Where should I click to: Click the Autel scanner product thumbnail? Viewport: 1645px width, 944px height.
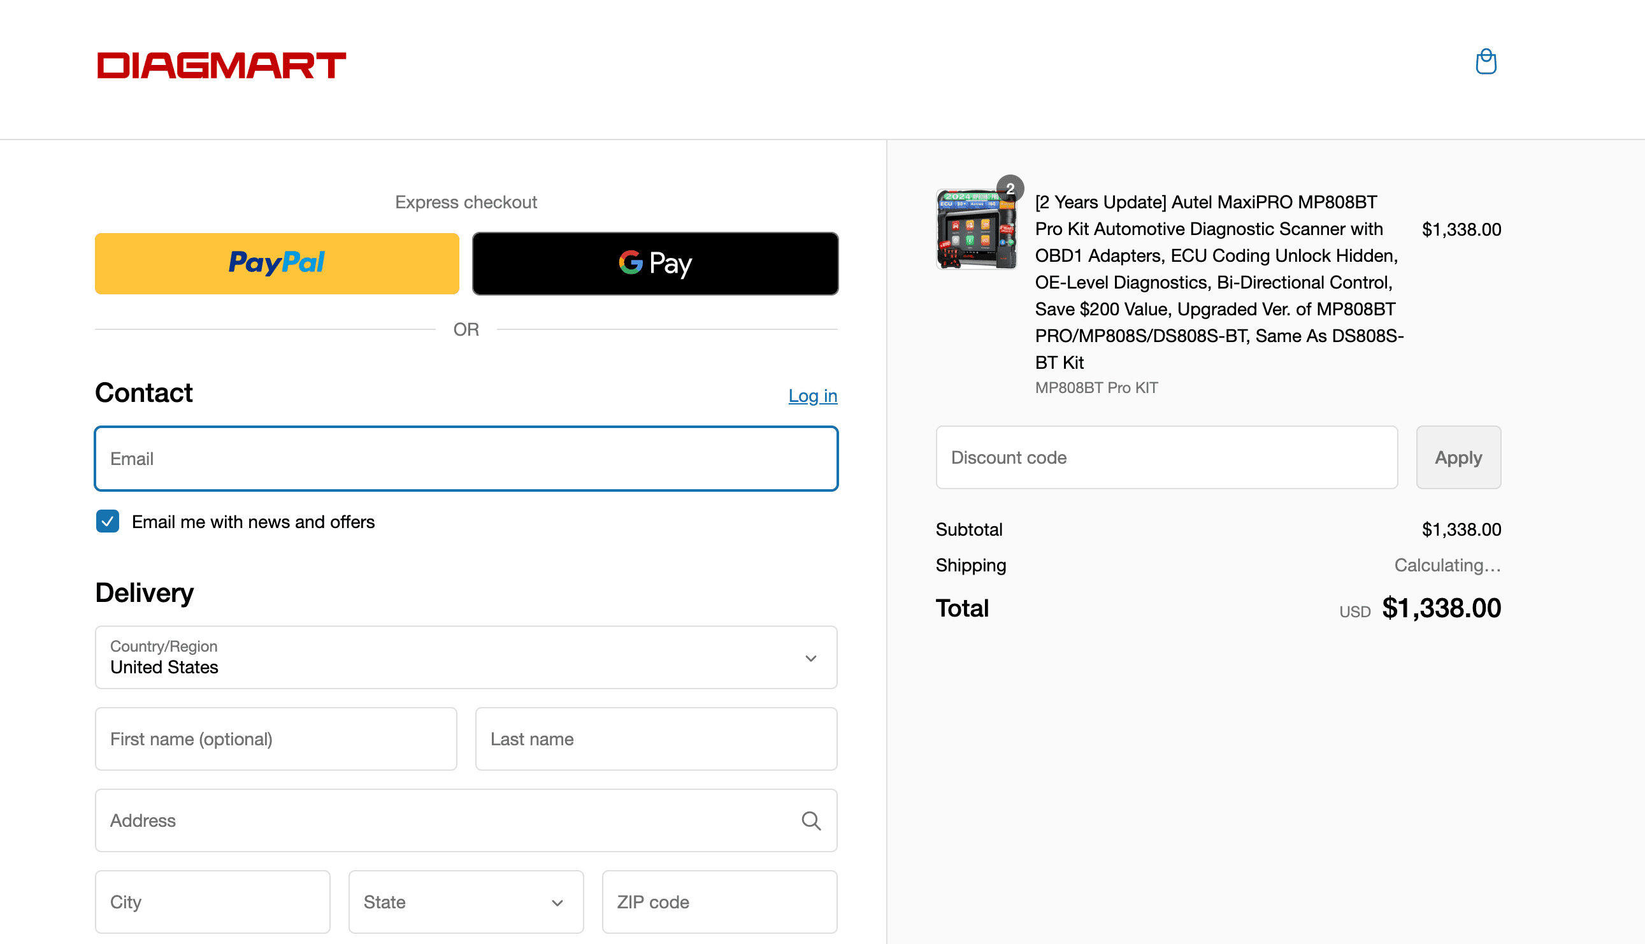[x=977, y=229]
